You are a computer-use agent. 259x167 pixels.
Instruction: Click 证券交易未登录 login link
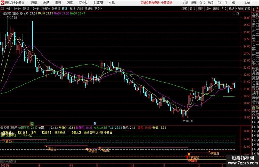click(150, 3)
